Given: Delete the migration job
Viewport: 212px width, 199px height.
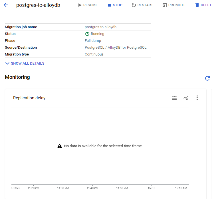Looking at the screenshot, I should 203,5.
